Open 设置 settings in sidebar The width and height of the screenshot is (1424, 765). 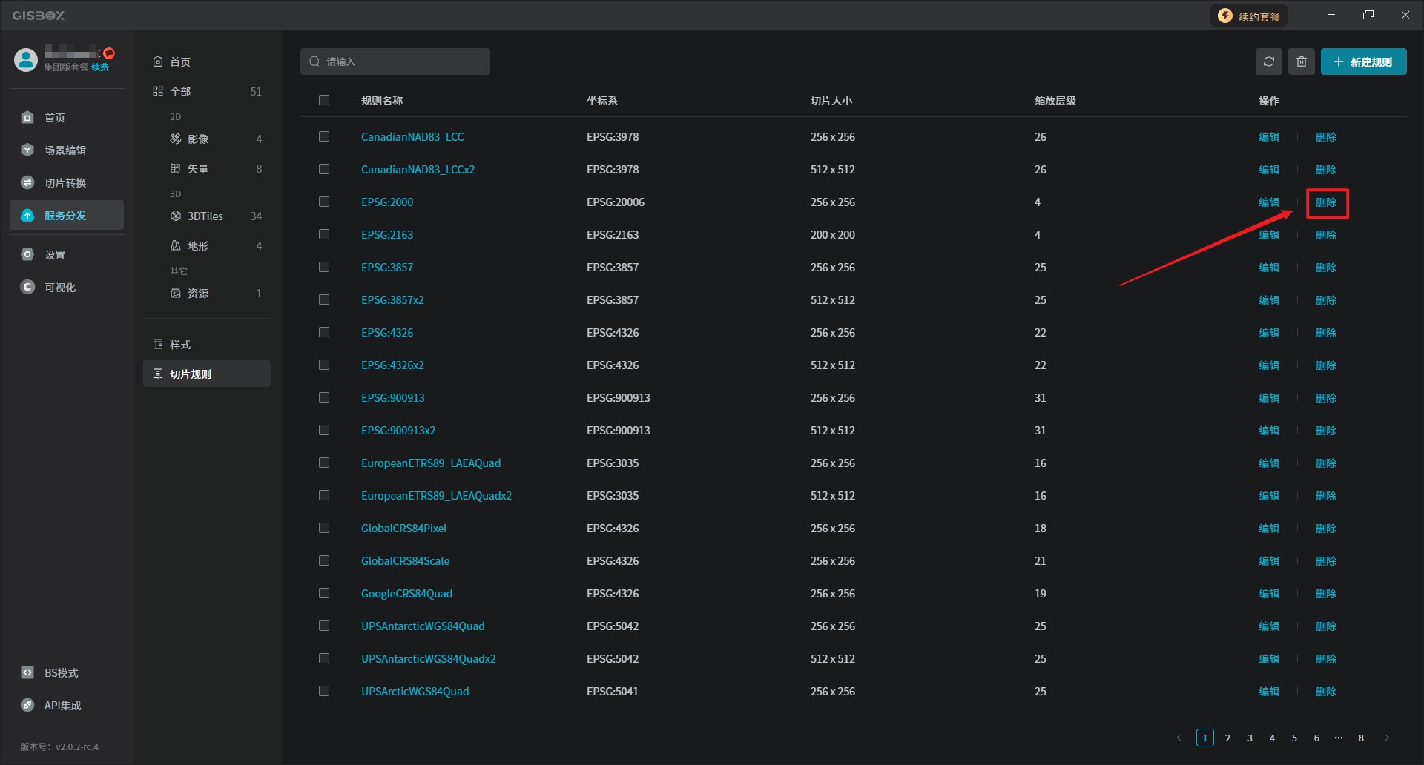(x=54, y=255)
